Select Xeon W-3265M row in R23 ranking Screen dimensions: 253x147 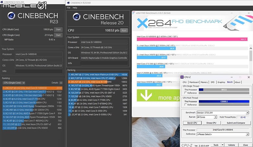tap(32, 110)
